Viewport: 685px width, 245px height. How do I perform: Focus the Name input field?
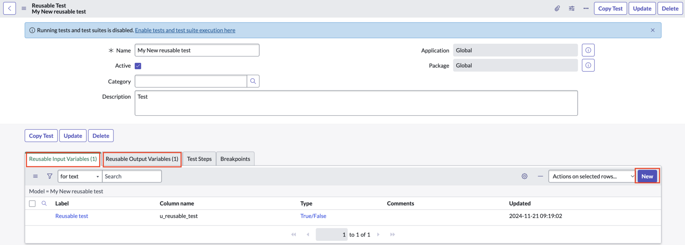tap(197, 50)
